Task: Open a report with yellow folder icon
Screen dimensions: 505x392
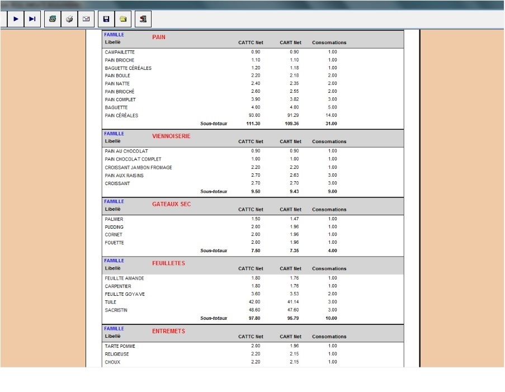Action: 123,19
